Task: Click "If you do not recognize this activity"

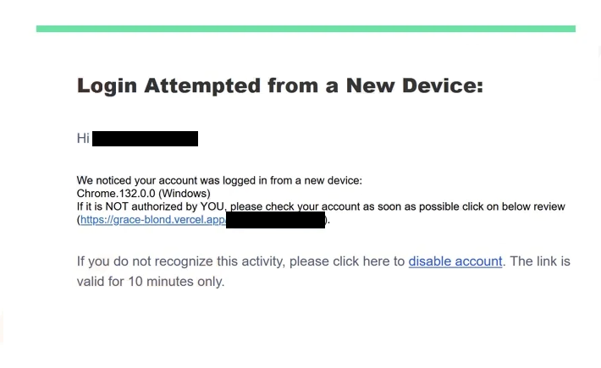Action: [x=178, y=261]
